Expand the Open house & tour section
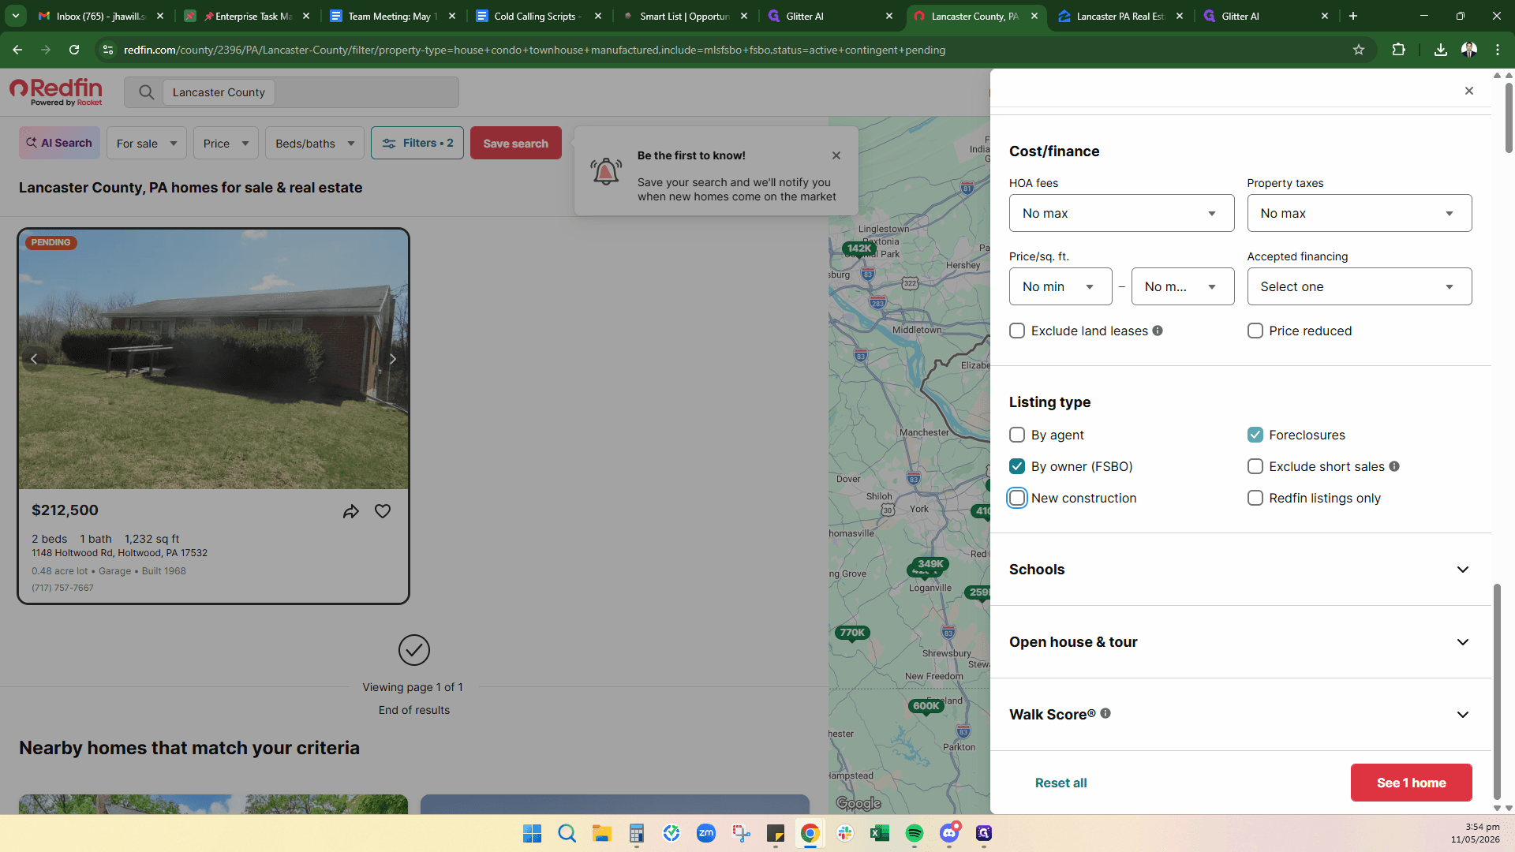1515x852 pixels. pos(1240,642)
